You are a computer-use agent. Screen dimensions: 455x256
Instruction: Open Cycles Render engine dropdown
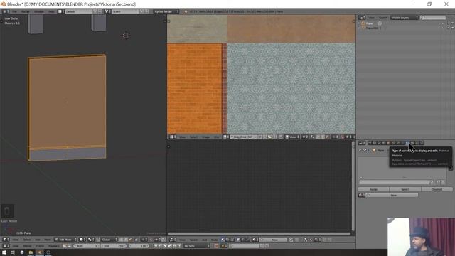(x=166, y=11)
